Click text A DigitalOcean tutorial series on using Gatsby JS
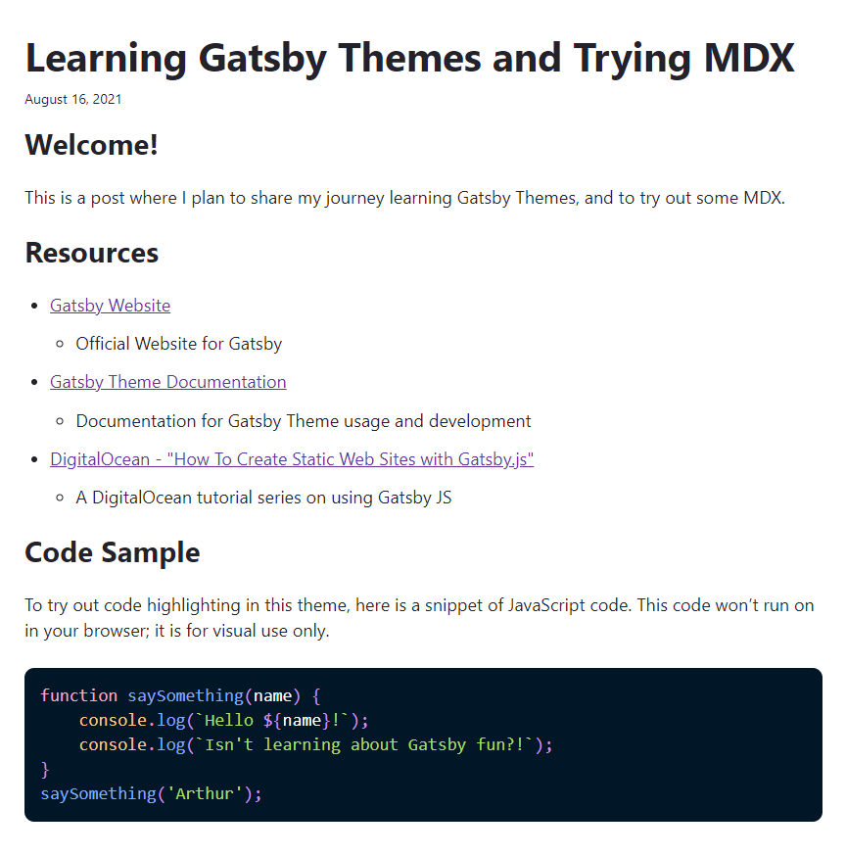 [x=263, y=498]
